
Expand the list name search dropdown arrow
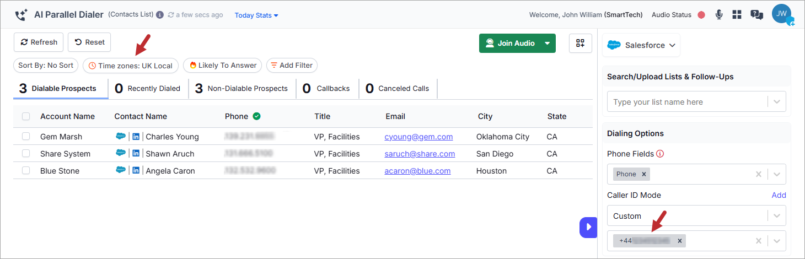(x=777, y=102)
